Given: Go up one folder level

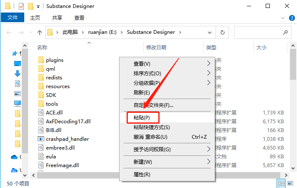Looking at the screenshot, I should tap(39, 33).
